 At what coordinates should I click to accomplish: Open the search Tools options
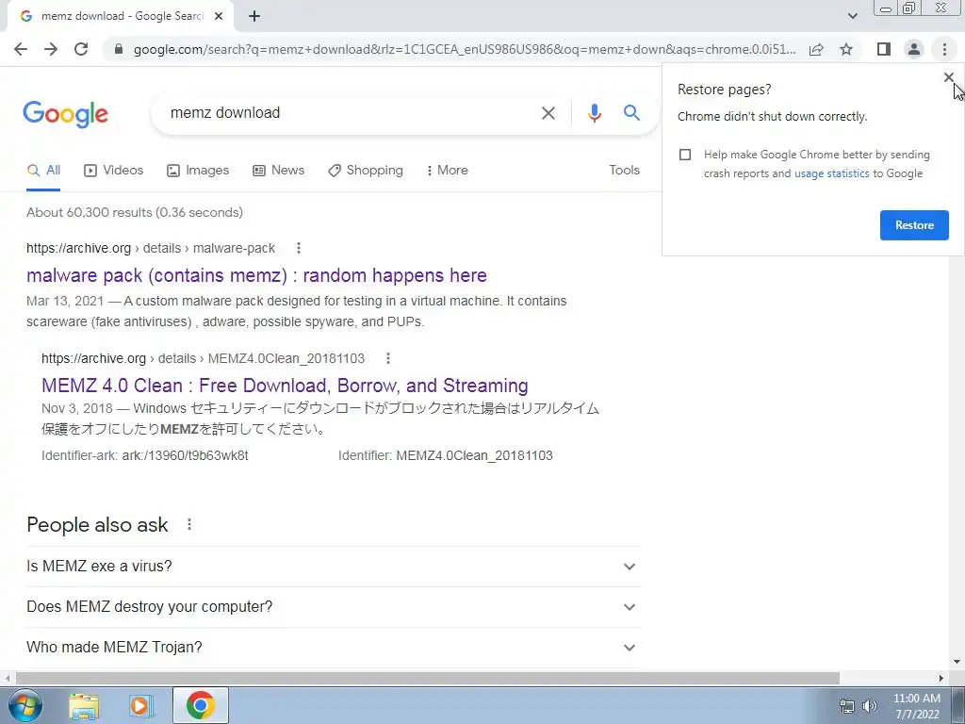(624, 170)
